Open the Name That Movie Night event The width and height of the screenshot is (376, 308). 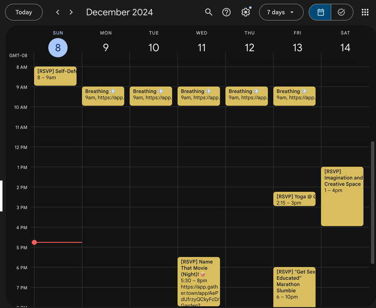coord(198,279)
